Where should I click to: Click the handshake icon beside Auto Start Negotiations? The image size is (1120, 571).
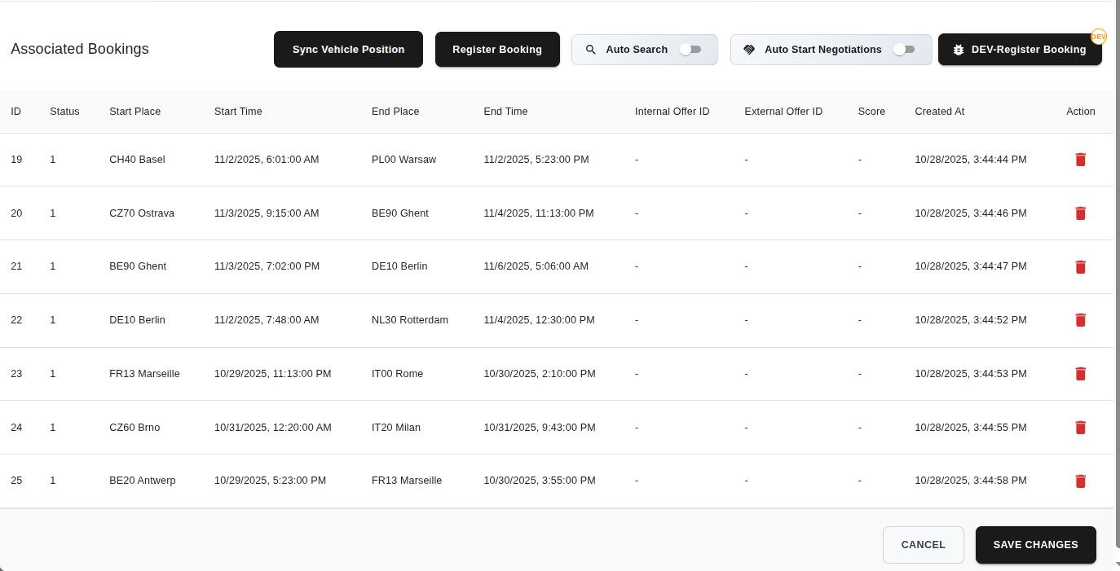[749, 49]
